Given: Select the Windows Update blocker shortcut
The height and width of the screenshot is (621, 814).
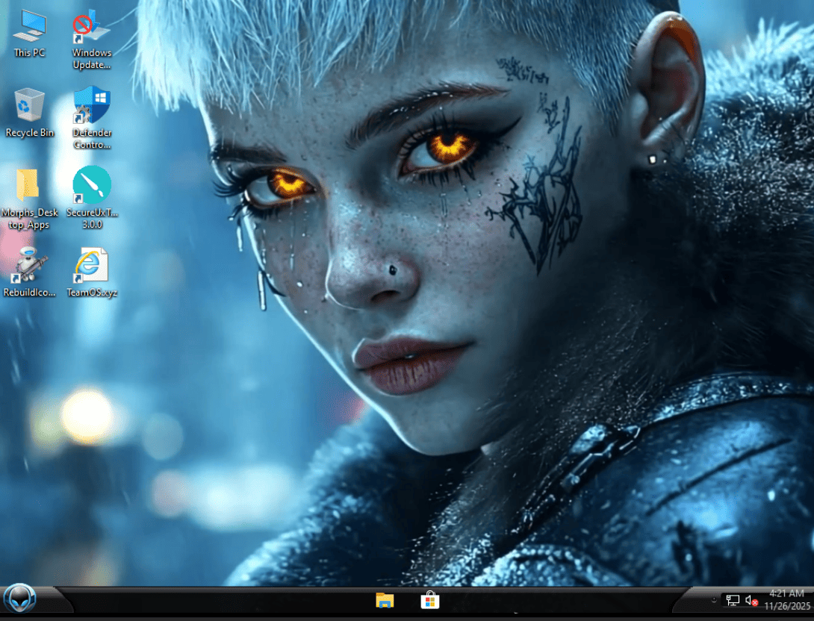Looking at the screenshot, I should point(92,40).
